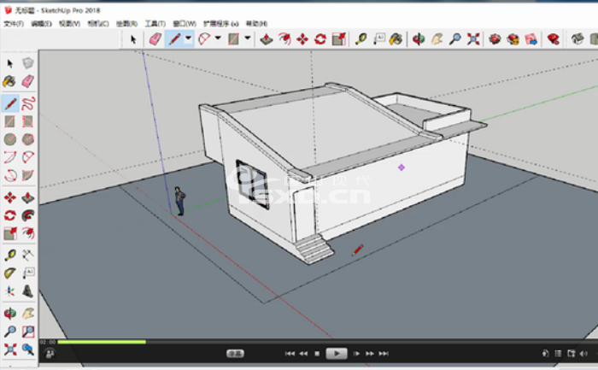
Task: Step one frame forward in player
Action: [x=356, y=354]
